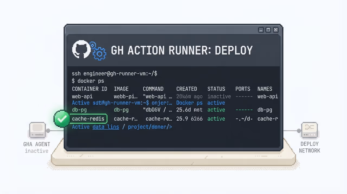The height and width of the screenshot is (194, 347).
Task: Click the PORTS column header
Action: tap(243, 89)
